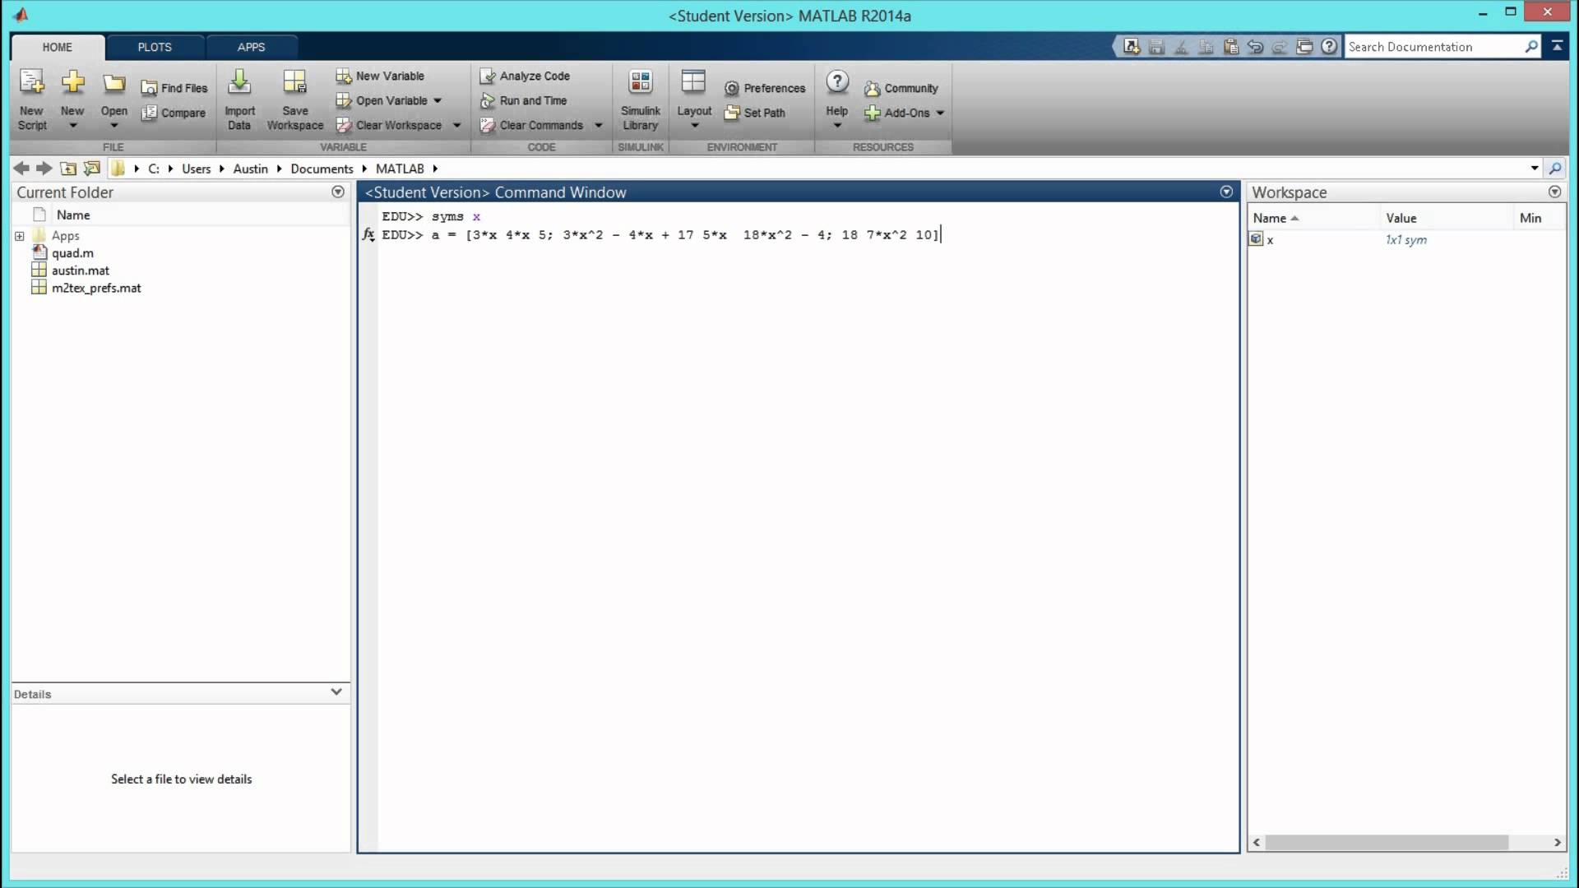Screen dimensions: 1579x888
Task: Open the Command Window actions menu
Action: (1226, 192)
